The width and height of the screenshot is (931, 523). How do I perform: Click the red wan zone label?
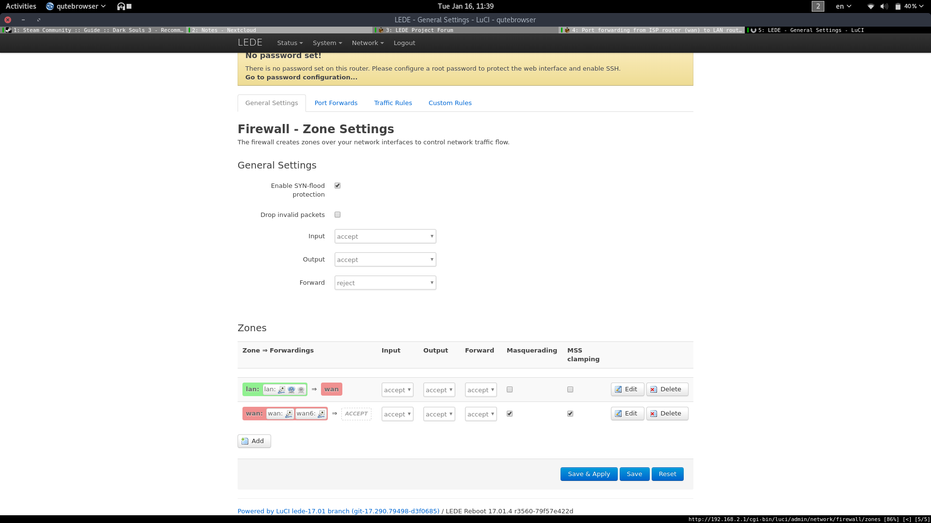pos(254,414)
